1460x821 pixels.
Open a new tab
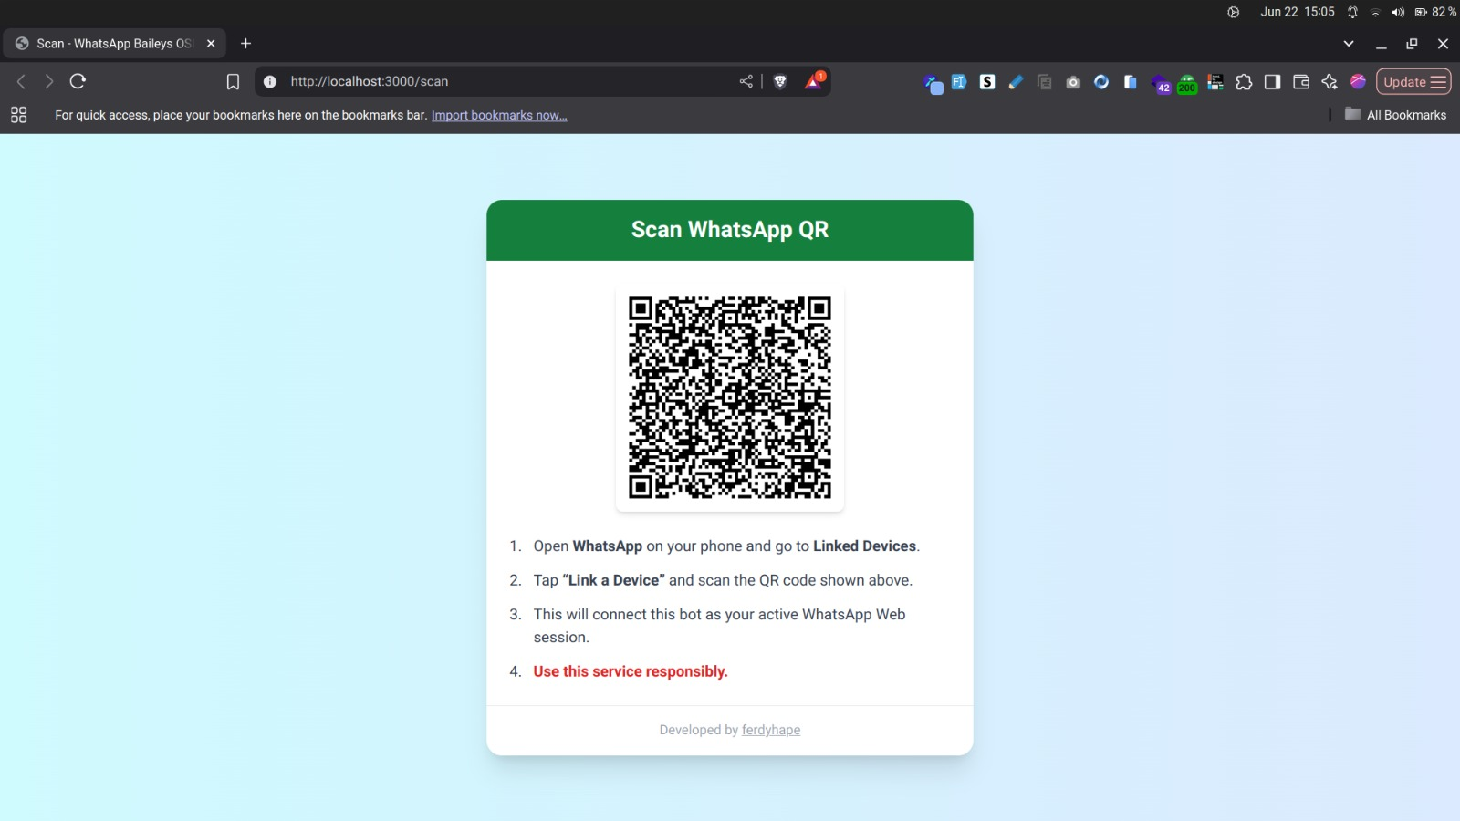point(245,44)
